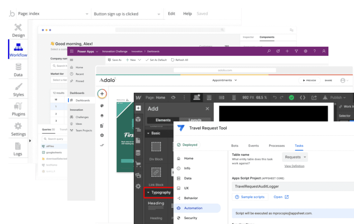Click the green status check in Webflow toolbar
The image size is (354, 224).
291,97
